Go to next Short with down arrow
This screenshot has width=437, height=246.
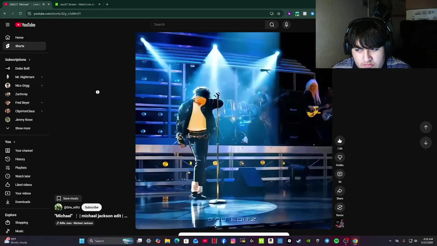click(426, 143)
